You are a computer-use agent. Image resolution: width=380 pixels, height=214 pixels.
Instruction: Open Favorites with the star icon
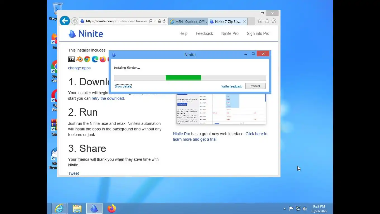pos(267,21)
